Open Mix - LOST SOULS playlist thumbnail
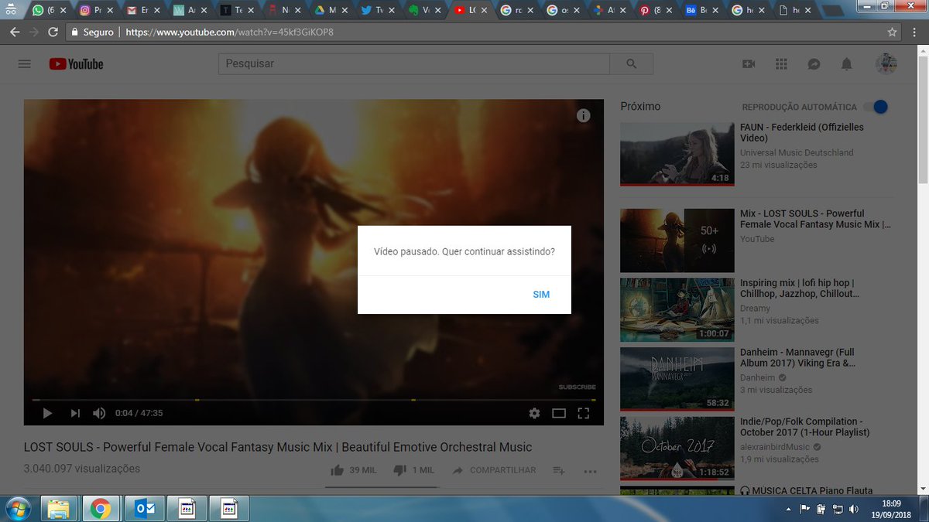The image size is (929, 522). [677, 241]
